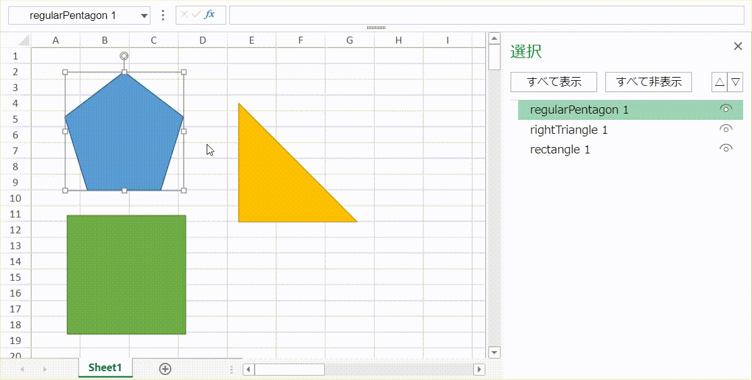Move selection down with the triangle down button

[736, 82]
